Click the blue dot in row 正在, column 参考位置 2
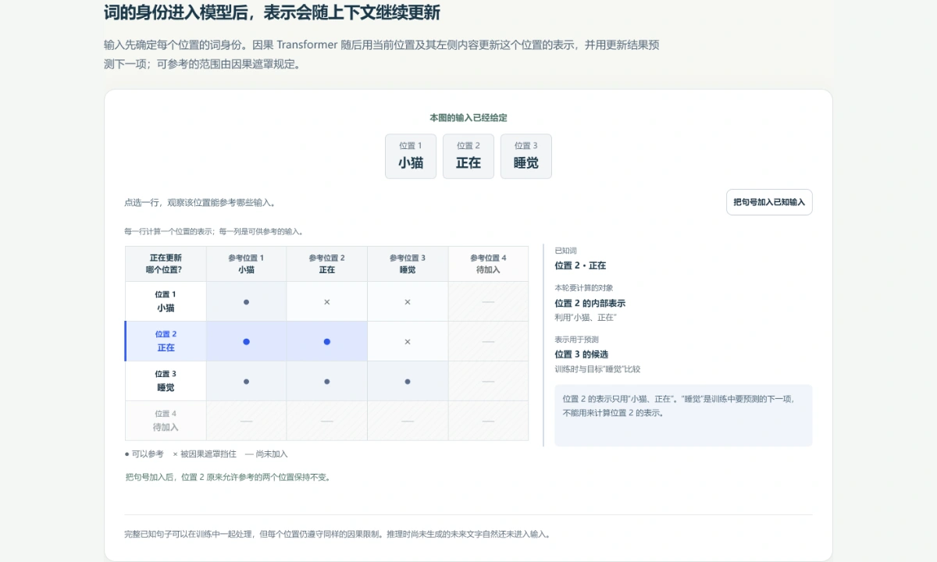Viewport: 937px width, 562px height. tap(326, 342)
